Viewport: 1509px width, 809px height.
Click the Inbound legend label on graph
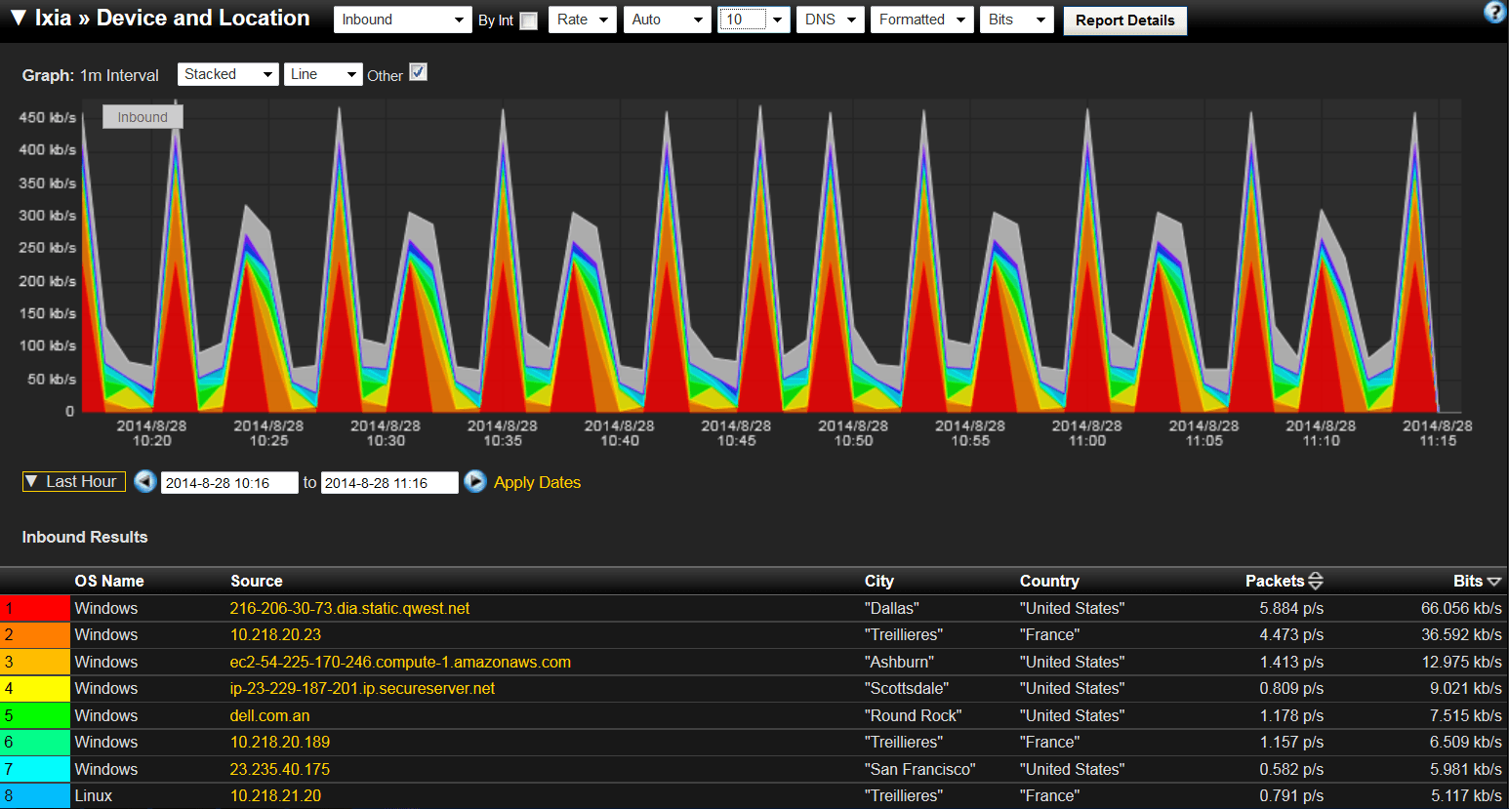click(x=143, y=117)
